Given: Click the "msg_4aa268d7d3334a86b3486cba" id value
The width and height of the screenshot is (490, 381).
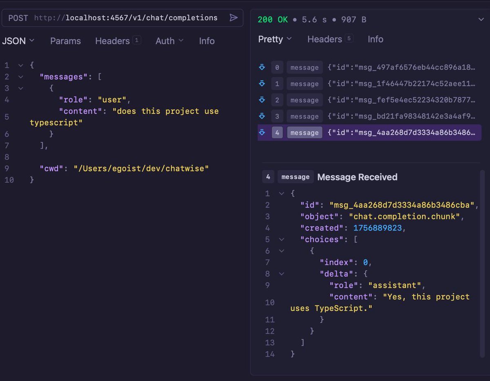Looking at the screenshot, I should coord(402,205).
